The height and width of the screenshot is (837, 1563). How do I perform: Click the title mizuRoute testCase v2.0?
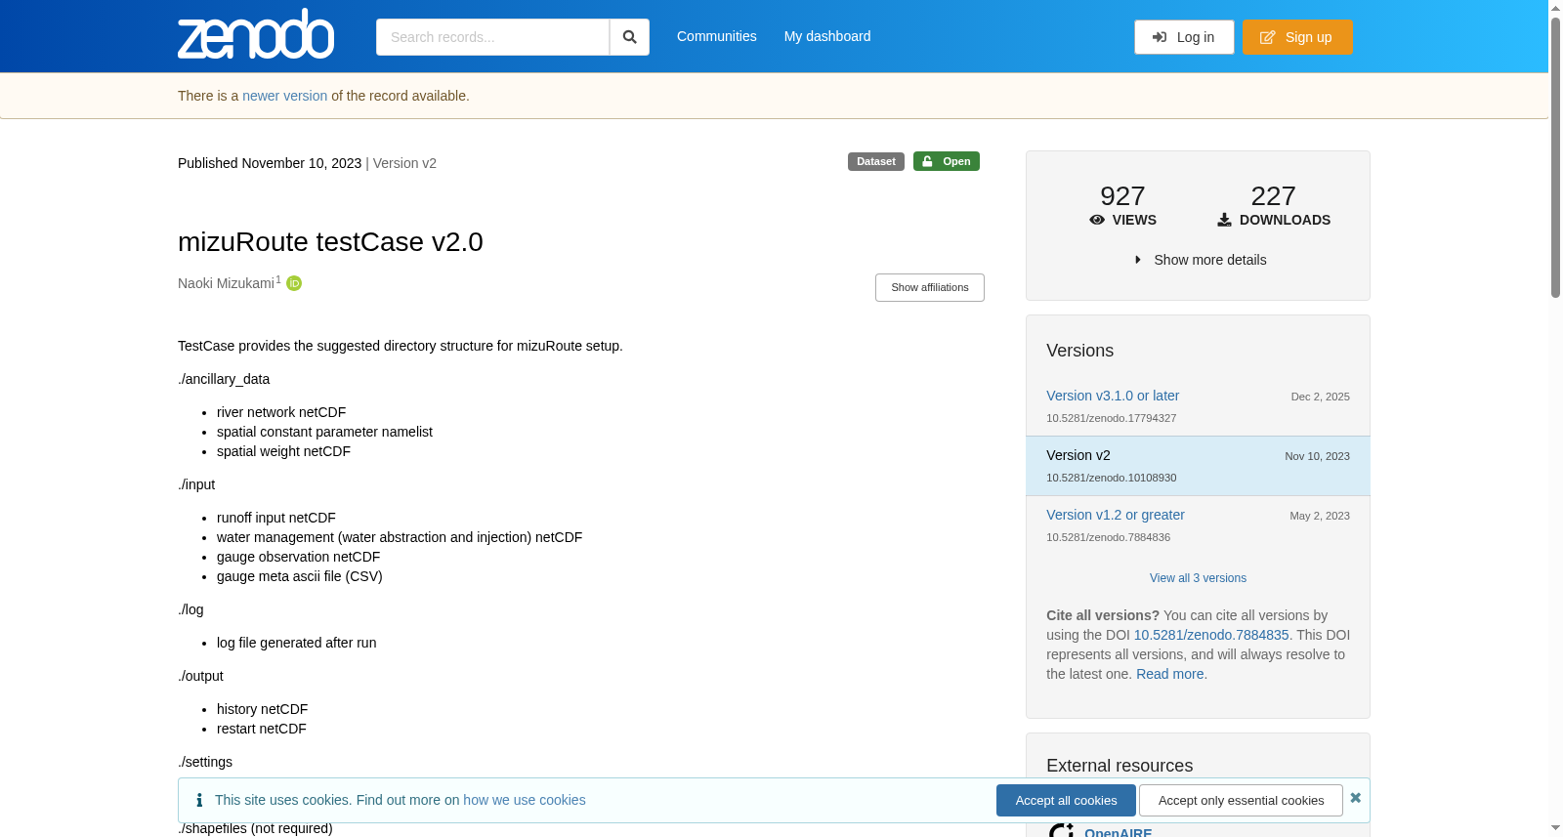(x=330, y=242)
